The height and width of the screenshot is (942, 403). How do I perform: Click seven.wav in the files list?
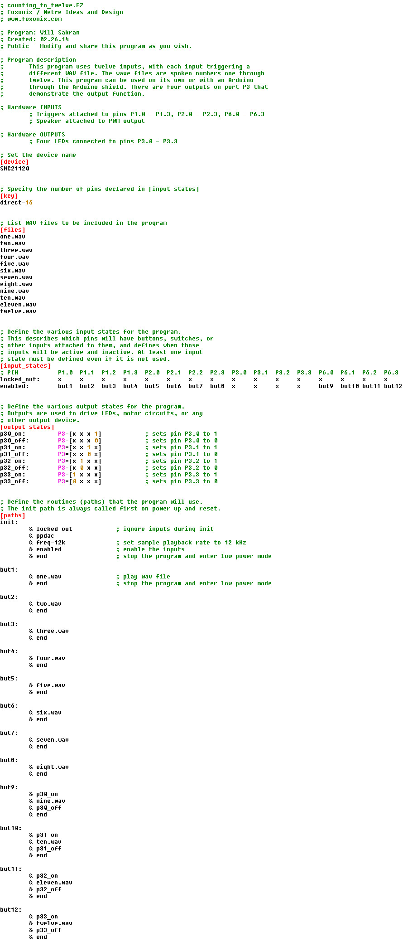click(x=16, y=277)
